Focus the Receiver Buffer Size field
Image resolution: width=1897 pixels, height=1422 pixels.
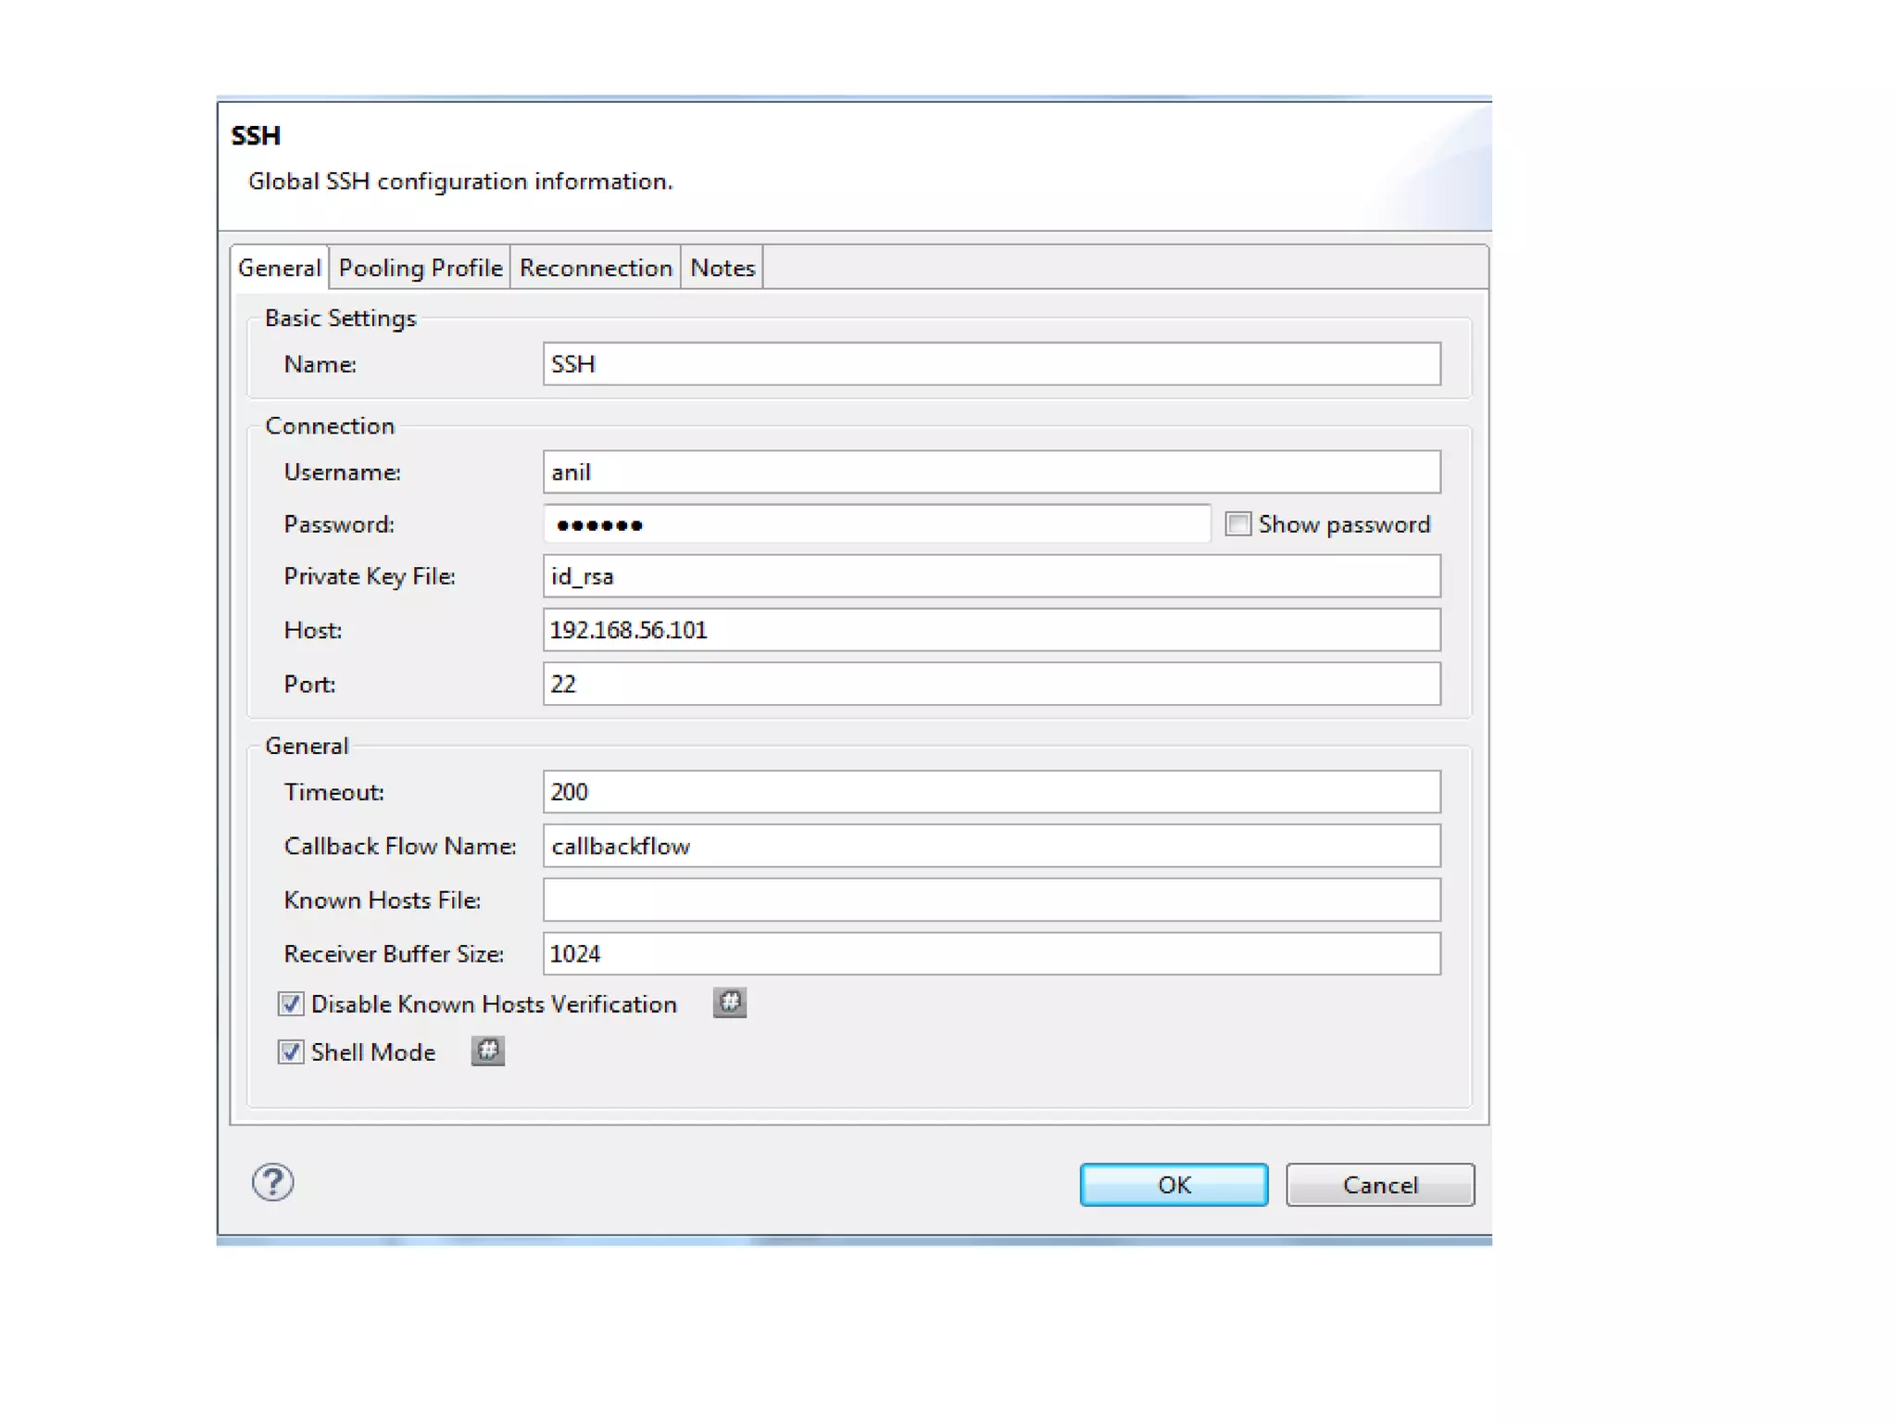click(x=990, y=953)
